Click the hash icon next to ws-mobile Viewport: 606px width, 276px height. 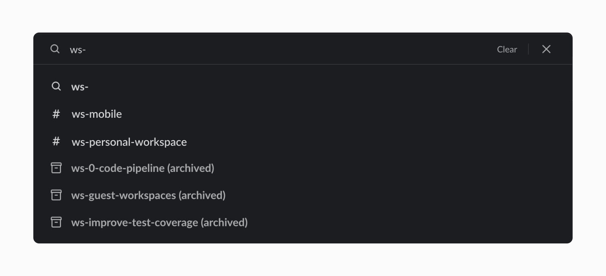(56, 114)
